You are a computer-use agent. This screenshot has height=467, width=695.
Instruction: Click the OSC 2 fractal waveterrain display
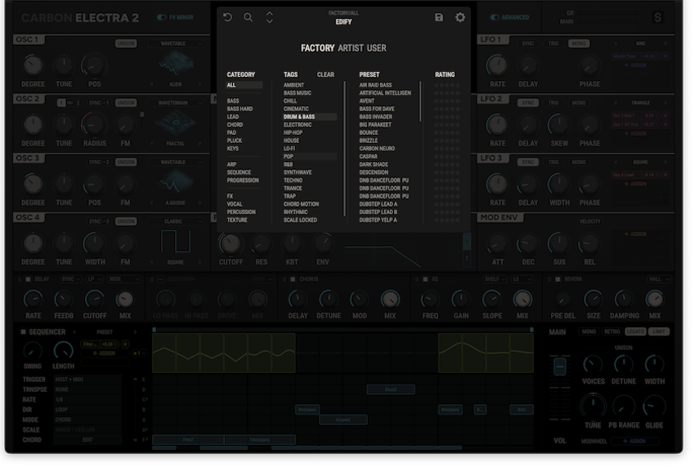click(x=176, y=123)
